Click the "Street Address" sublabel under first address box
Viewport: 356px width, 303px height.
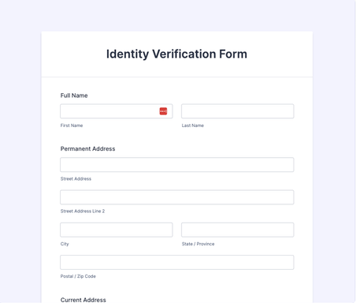tap(76, 179)
